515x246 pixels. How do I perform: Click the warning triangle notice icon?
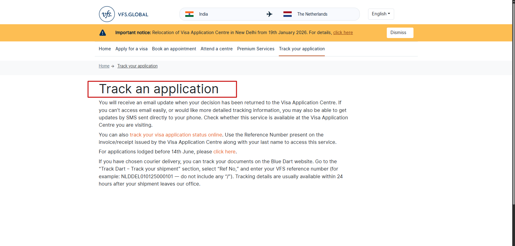[103, 33]
